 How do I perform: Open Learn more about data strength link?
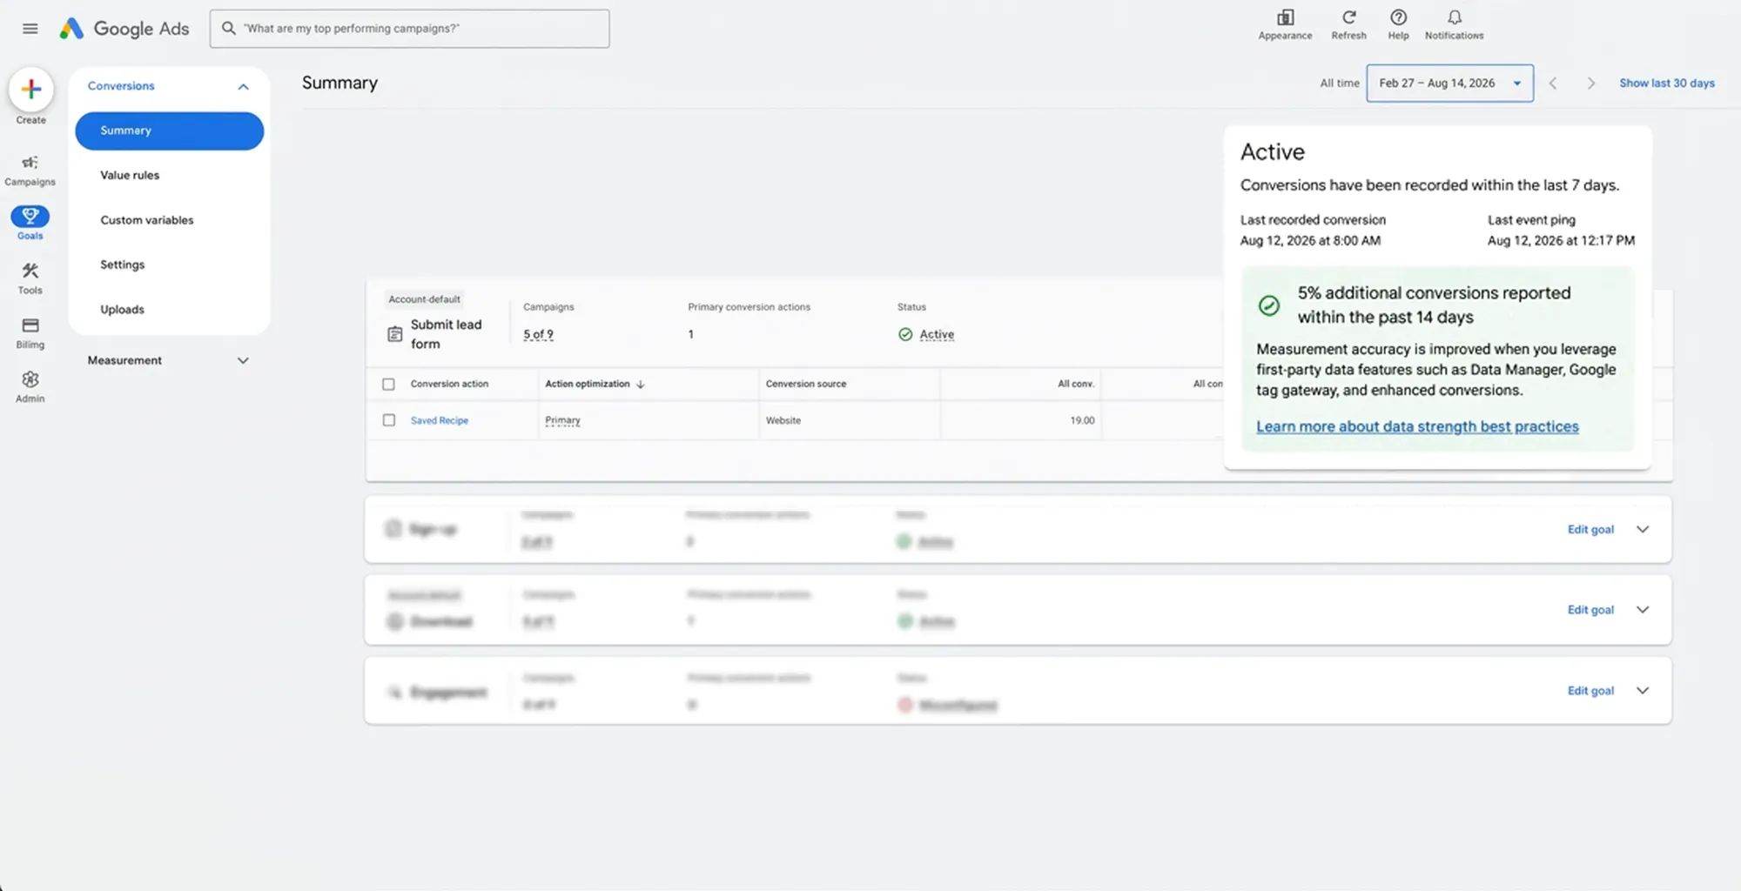coord(1416,426)
